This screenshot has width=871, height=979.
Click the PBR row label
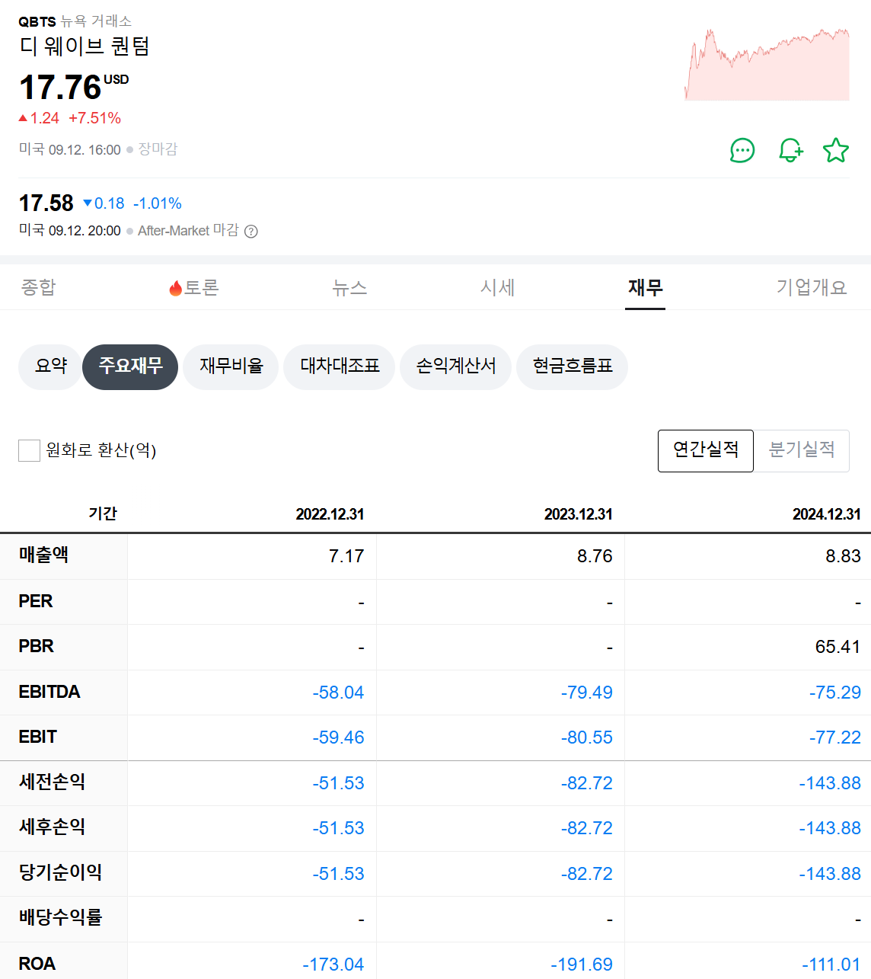pyautogui.click(x=36, y=646)
